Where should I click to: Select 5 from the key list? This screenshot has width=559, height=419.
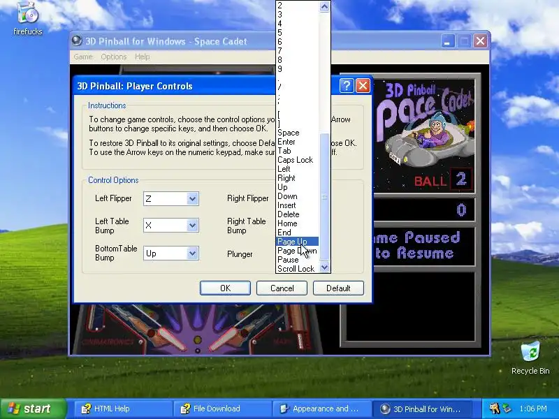(x=298, y=33)
